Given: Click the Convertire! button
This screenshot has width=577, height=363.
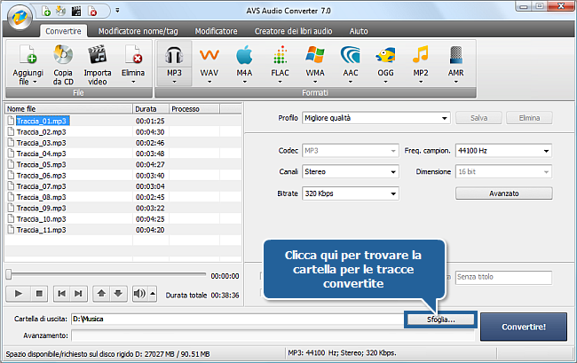Looking at the screenshot, I should click(x=523, y=326).
